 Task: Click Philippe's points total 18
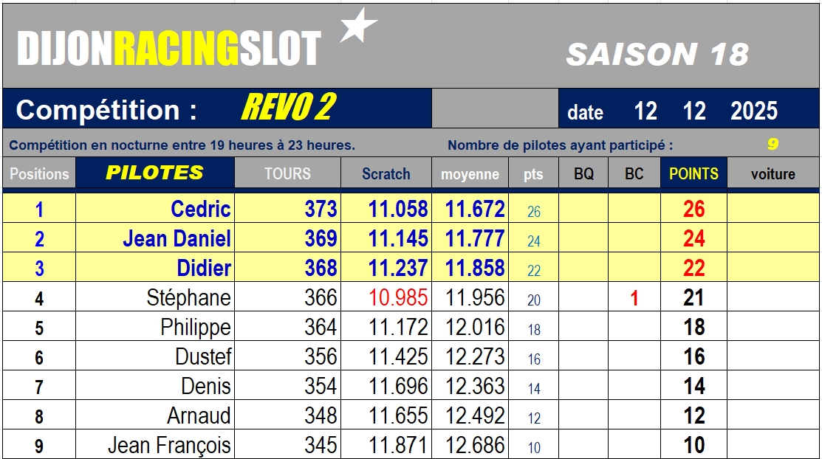coord(693,328)
